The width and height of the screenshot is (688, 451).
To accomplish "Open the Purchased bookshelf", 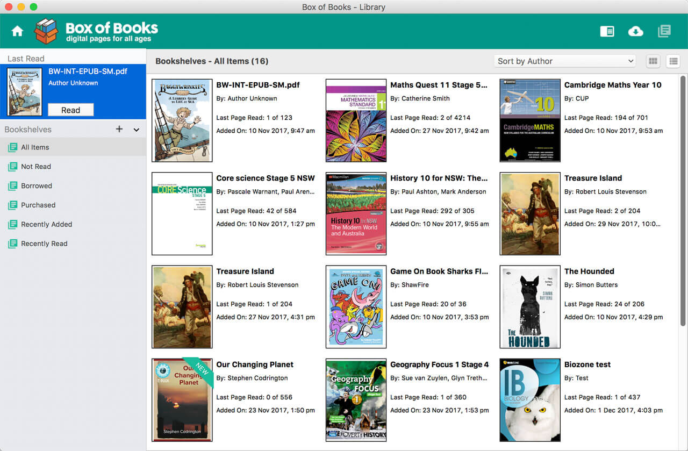I will (73, 205).
